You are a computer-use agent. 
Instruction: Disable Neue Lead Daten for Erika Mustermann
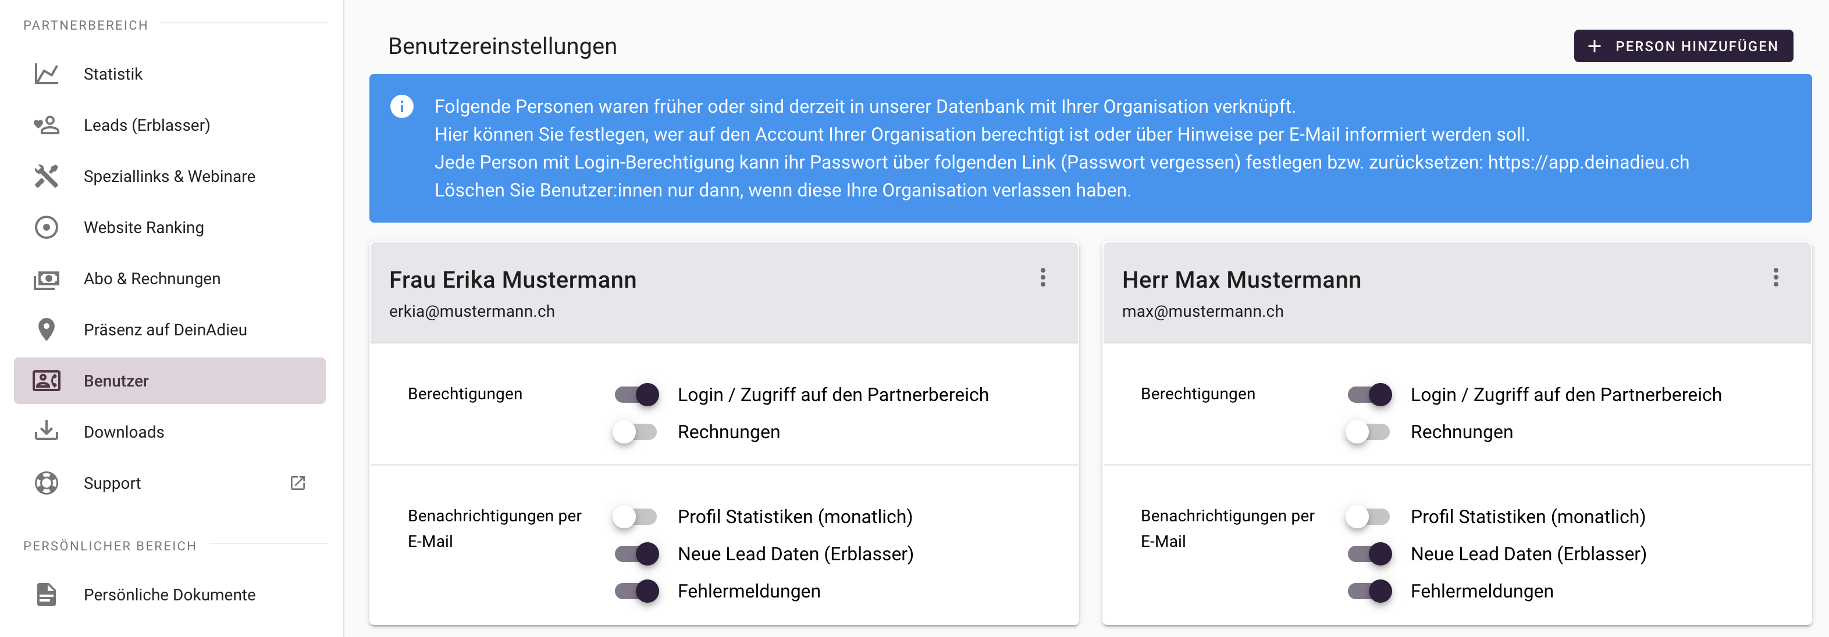click(636, 554)
